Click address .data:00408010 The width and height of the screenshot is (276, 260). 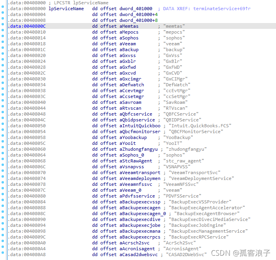point(27,32)
